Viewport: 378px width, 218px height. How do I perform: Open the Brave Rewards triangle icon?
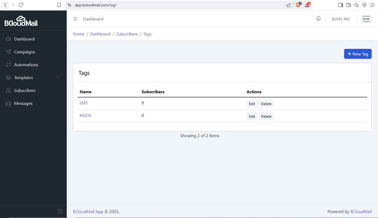307,5
